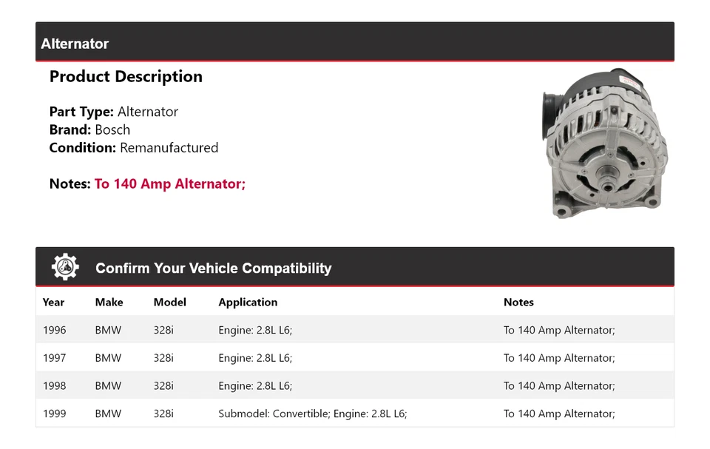Select the 1998 year cell
The image size is (710, 449).
(54, 385)
